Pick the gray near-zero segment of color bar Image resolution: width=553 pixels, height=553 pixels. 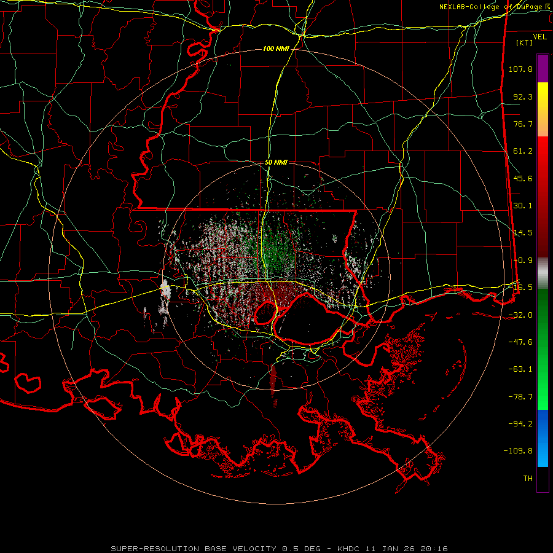click(x=543, y=273)
